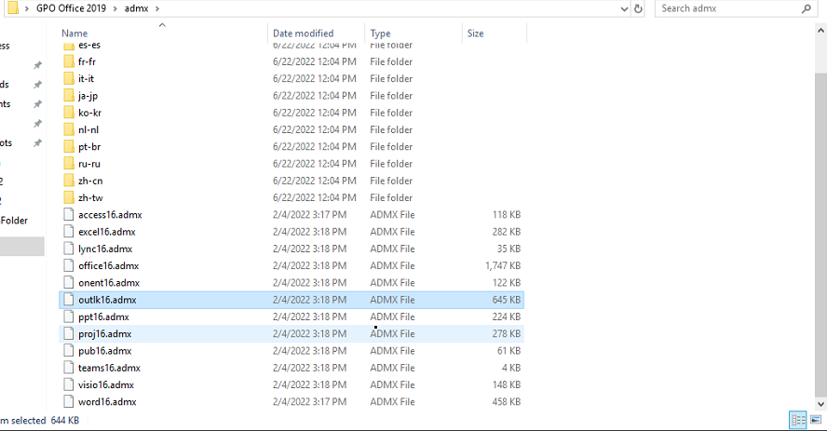Select the visio16.admx file name
Viewport: 827px width, 431px height.
(x=106, y=384)
